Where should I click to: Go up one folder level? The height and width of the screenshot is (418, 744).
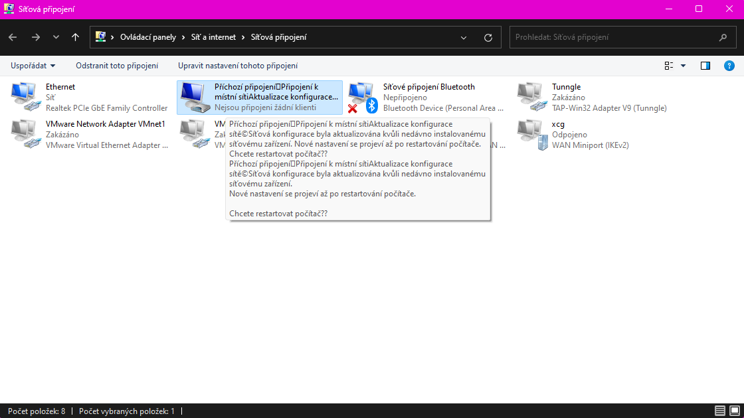click(75, 38)
